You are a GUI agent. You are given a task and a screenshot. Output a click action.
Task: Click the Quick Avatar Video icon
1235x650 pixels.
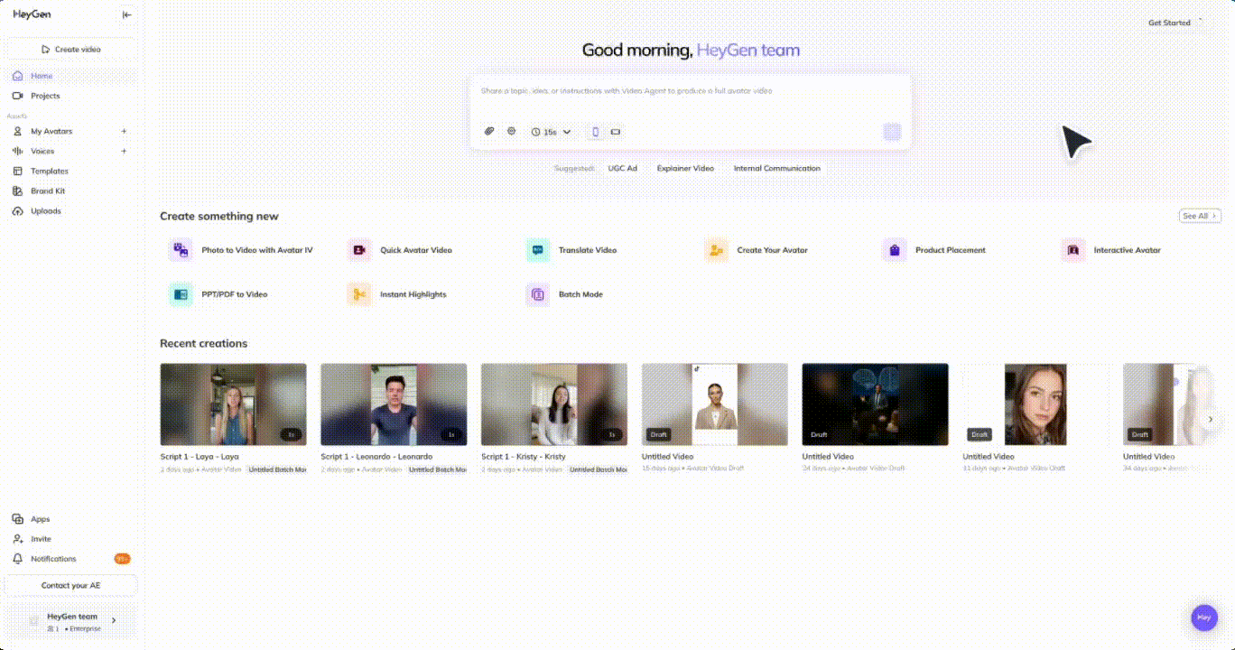coord(359,250)
